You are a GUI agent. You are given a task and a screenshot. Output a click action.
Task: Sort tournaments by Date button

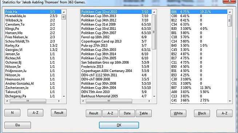tap(127, 113)
